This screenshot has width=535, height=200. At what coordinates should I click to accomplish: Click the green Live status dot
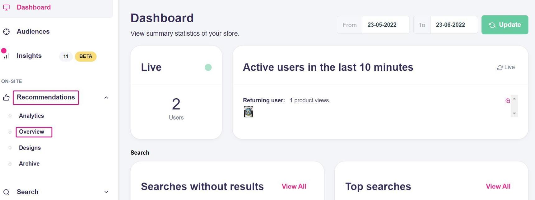click(x=208, y=67)
